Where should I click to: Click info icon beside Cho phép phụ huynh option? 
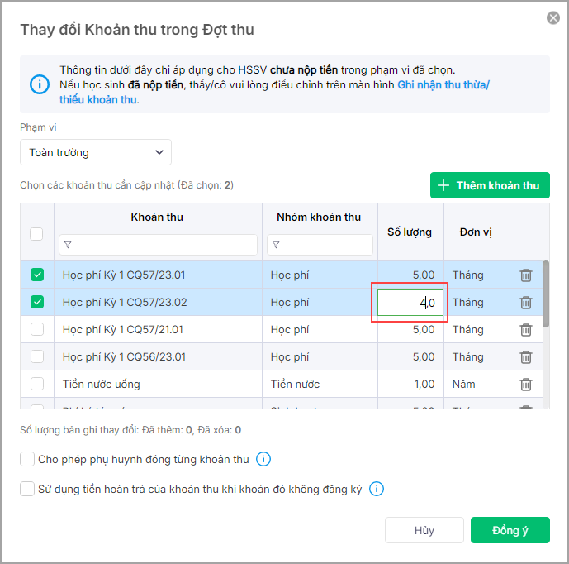(x=263, y=460)
